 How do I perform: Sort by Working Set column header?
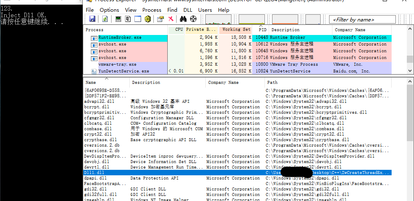(x=236, y=30)
